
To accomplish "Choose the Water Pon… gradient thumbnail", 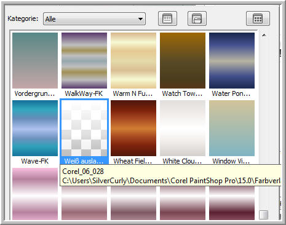I will click(232, 60).
